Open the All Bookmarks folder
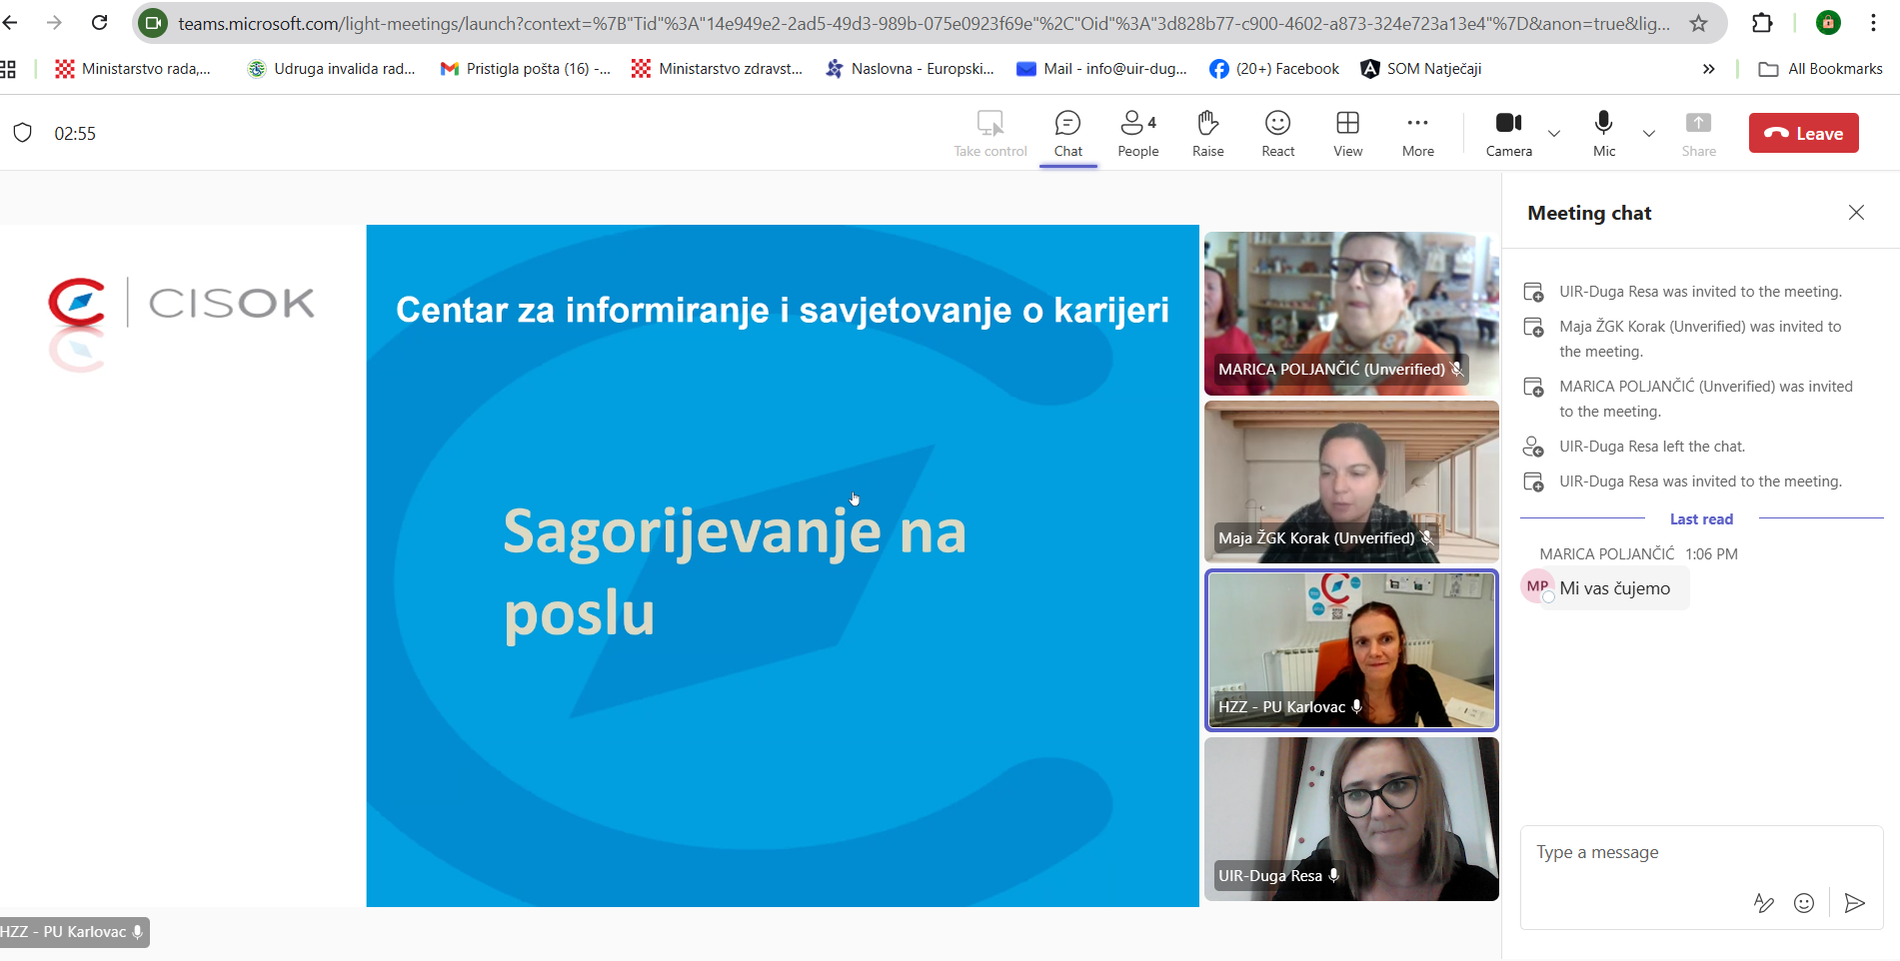The width and height of the screenshot is (1900, 961). [1821, 69]
